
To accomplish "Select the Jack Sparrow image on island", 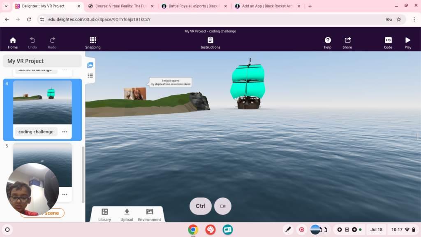I will (x=135, y=94).
